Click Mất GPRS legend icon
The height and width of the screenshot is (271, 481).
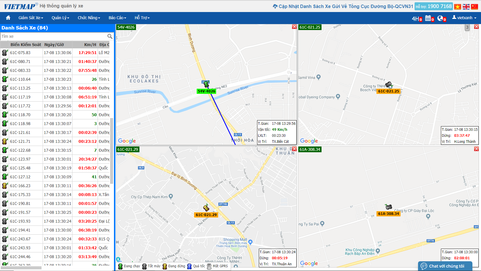point(209,266)
